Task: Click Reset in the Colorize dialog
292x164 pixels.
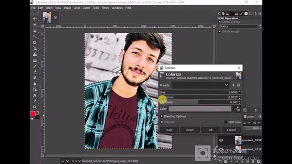Action: (190, 130)
